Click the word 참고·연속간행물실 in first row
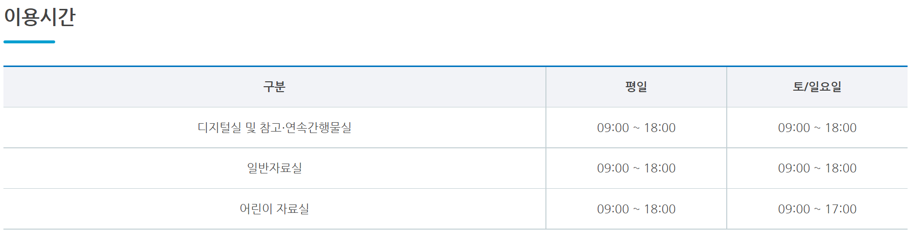912x237 pixels. click(x=305, y=128)
